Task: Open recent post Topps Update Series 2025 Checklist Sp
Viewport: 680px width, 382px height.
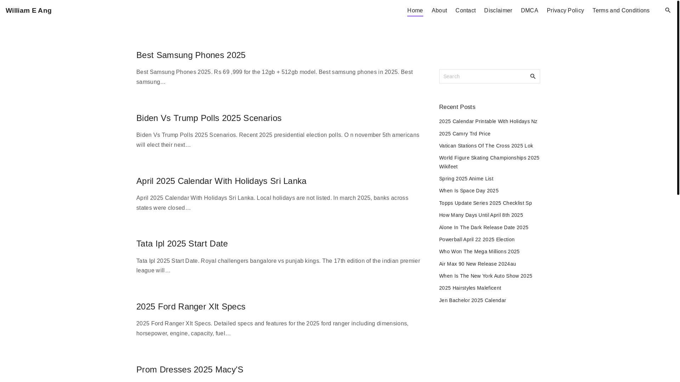Action: pyautogui.click(x=486, y=203)
